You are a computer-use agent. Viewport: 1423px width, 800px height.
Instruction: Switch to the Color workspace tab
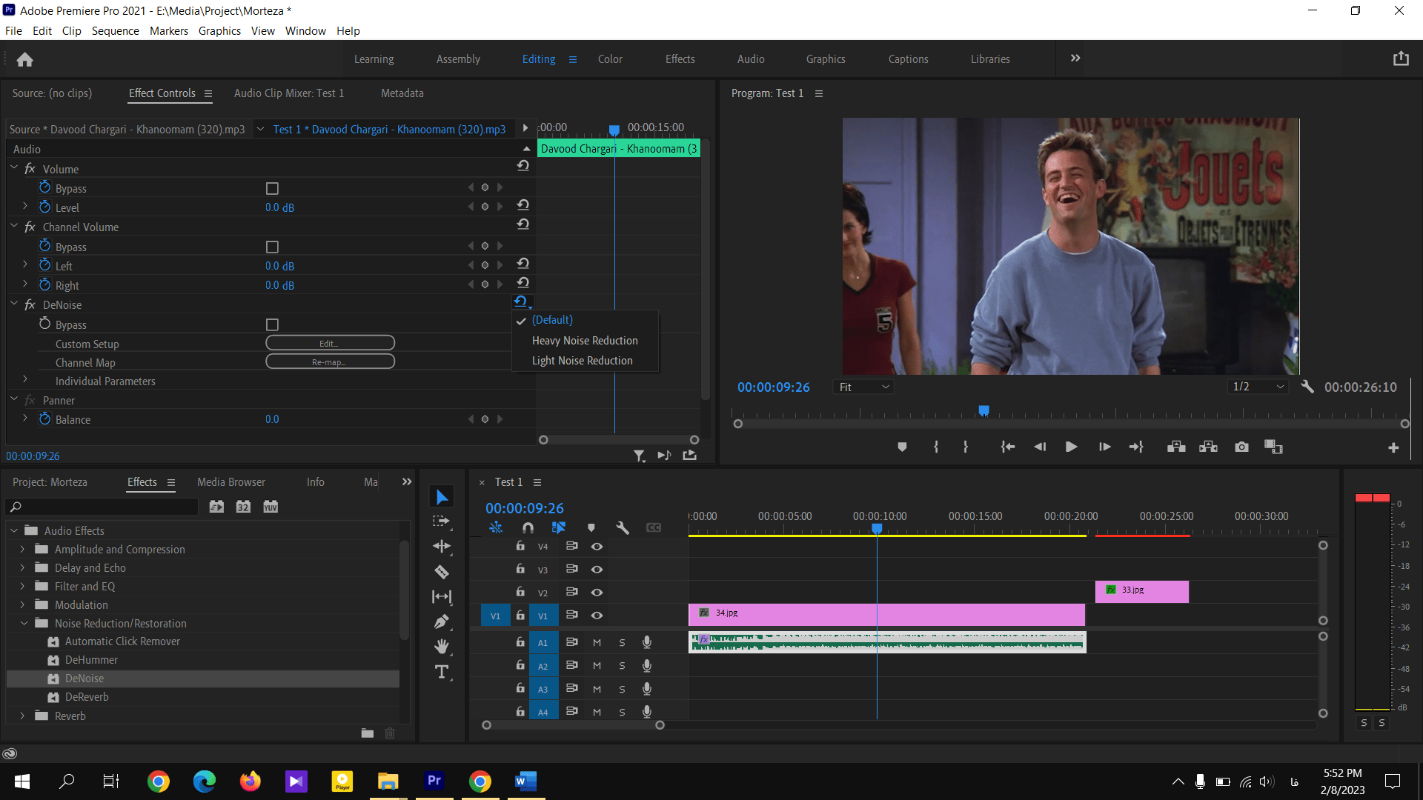pos(610,59)
